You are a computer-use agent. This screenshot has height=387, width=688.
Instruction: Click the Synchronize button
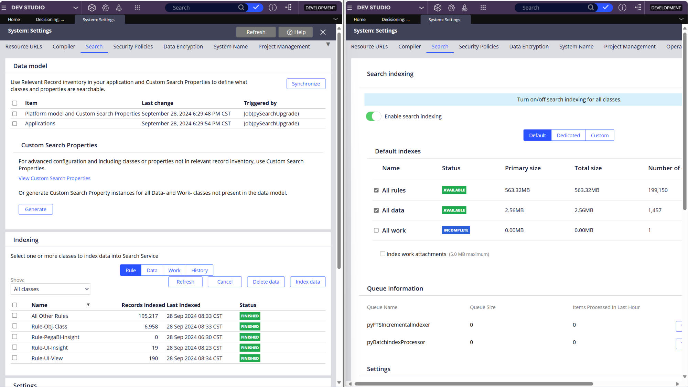(305, 84)
